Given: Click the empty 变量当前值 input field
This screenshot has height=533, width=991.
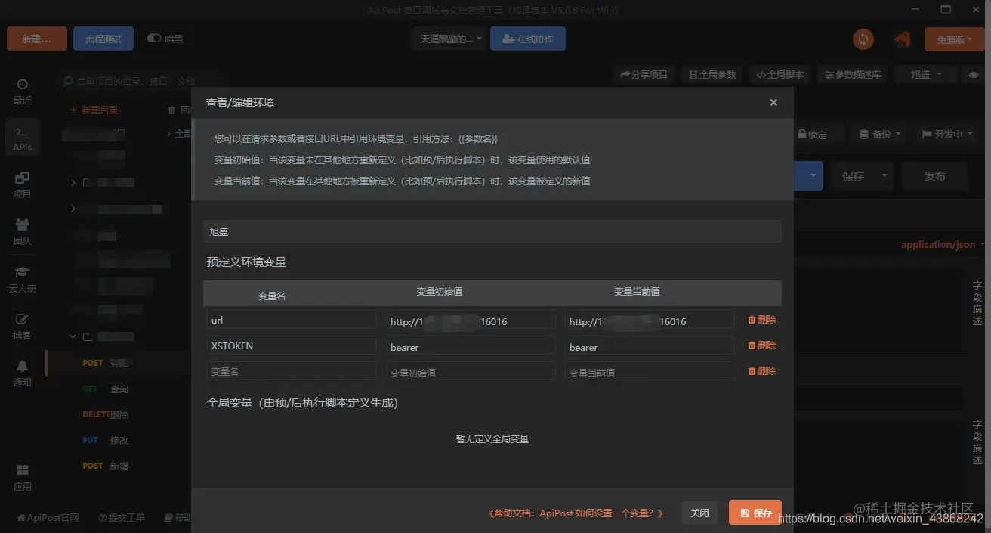Looking at the screenshot, I should (x=650, y=372).
